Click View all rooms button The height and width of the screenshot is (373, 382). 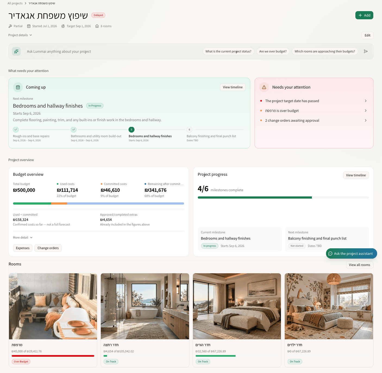click(359, 265)
